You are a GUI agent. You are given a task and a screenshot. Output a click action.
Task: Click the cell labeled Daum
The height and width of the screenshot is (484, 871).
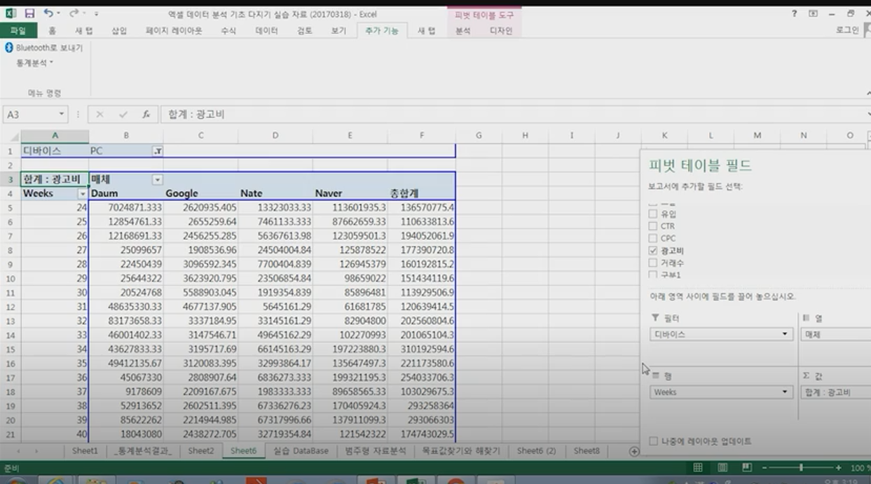[x=126, y=193]
